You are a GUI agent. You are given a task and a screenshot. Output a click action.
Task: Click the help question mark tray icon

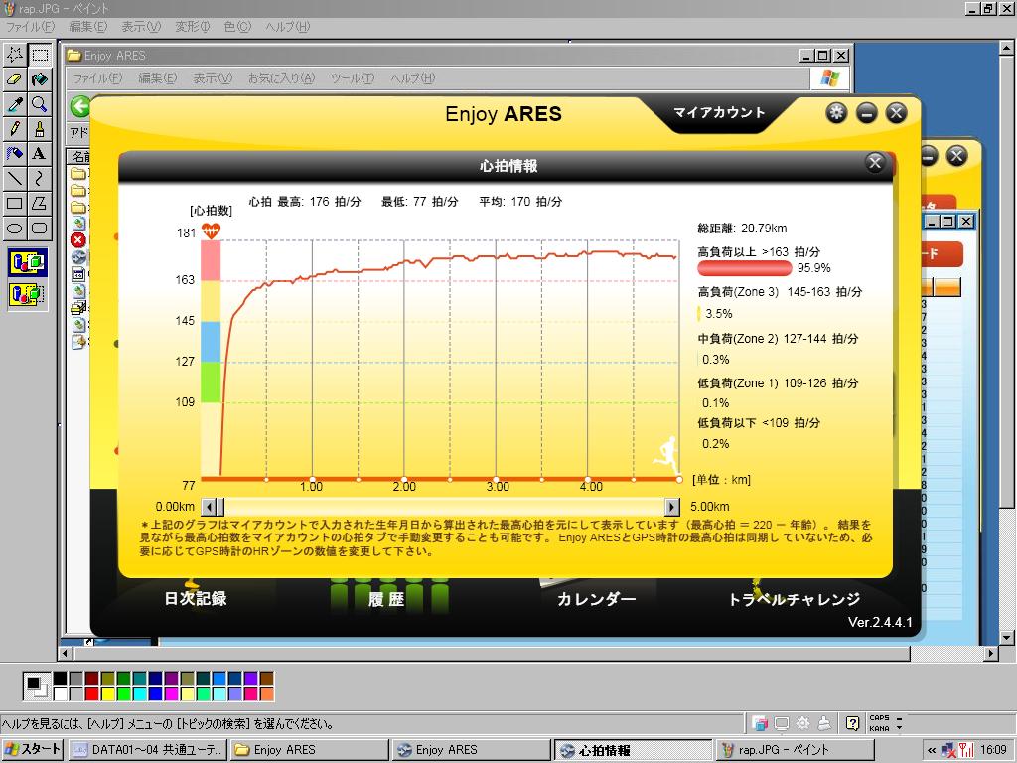point(853,723)
